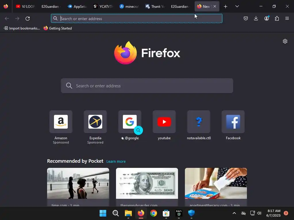Reload the current page
294x220 pixels.
28,18
